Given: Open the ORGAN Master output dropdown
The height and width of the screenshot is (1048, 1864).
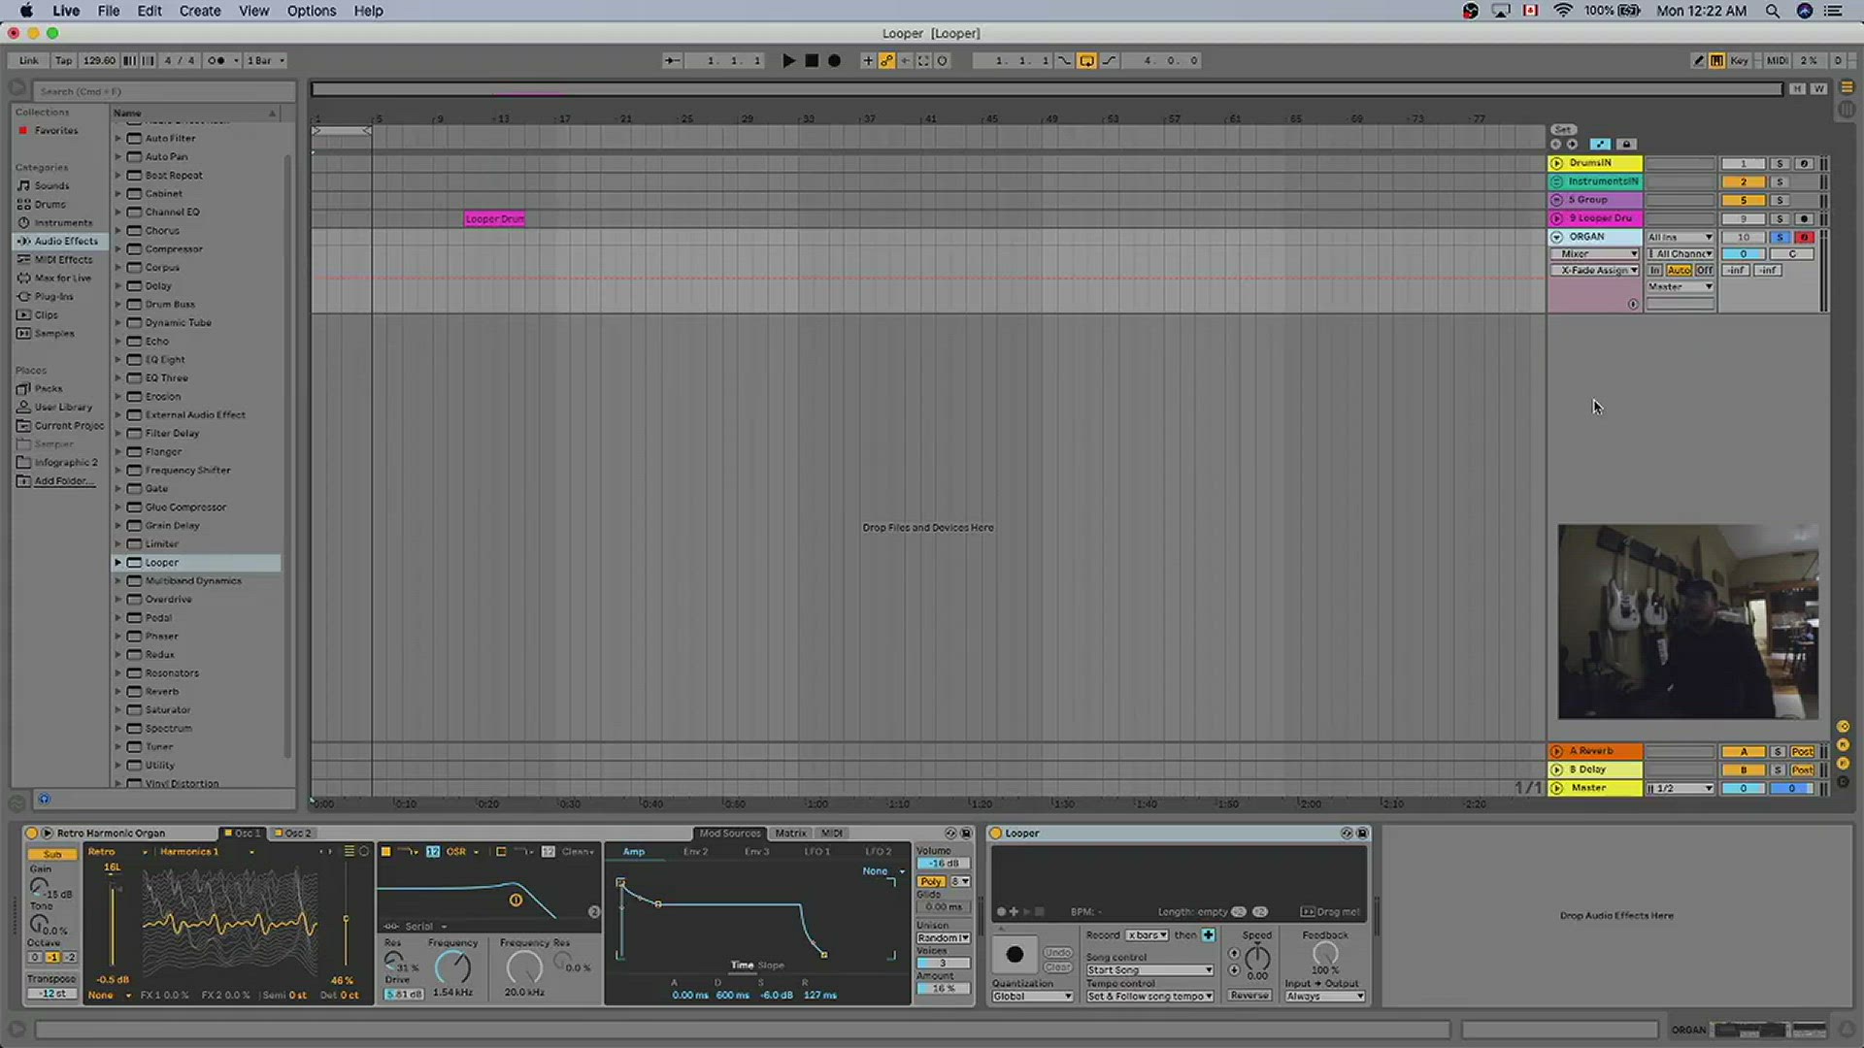Looking at the screenshot, I should (1681, 287).
